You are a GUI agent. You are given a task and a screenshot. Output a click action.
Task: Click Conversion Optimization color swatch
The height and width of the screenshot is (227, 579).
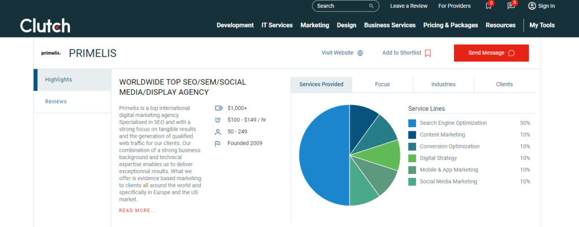[412, 146]
